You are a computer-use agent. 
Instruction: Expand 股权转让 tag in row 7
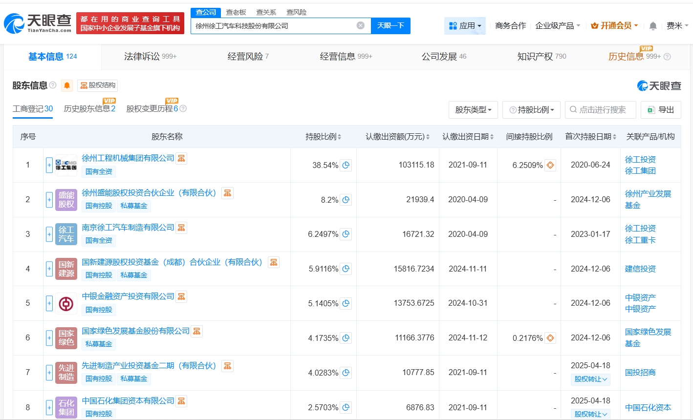coord(591,379)
